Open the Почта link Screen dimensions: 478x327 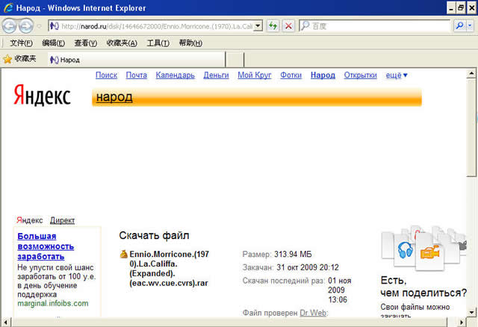[136, 75]
